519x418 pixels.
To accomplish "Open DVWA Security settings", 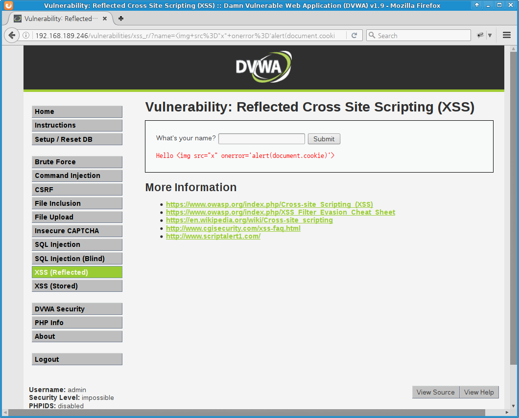I will [x=77, y=308].
